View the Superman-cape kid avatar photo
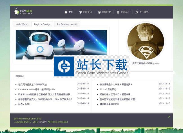Viewport: 183px width, 133px height. click(146, 41)
